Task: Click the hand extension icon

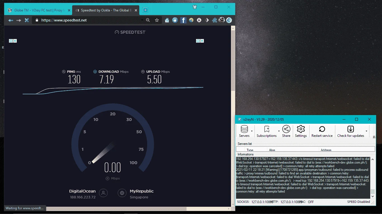Action: pos(175,20)
